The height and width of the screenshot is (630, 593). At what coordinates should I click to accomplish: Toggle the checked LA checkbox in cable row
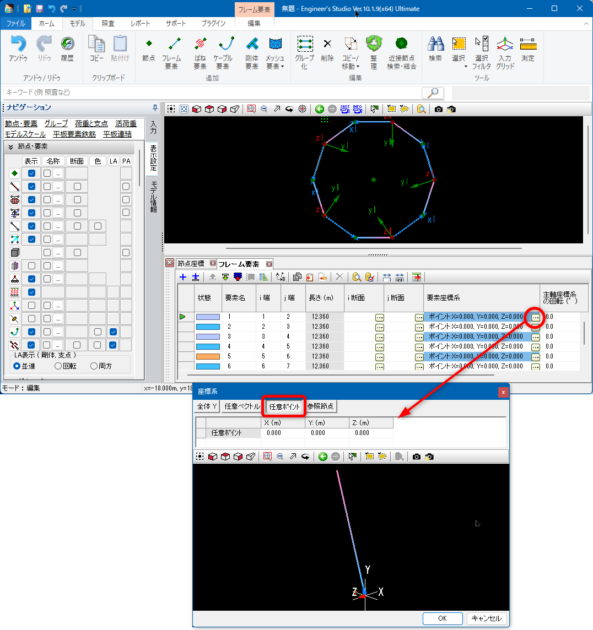coord(113,332)
